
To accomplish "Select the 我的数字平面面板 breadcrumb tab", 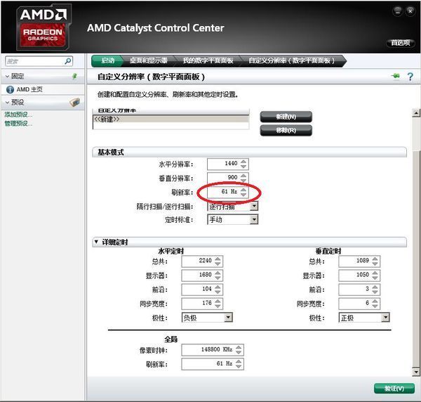I will pyautogui.click(x=208, y=60).
